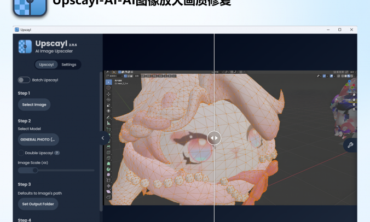Click the Upscayl logo in the sidebar
The width and height of the screenshot is (370, 222).
tap(25, 46)
